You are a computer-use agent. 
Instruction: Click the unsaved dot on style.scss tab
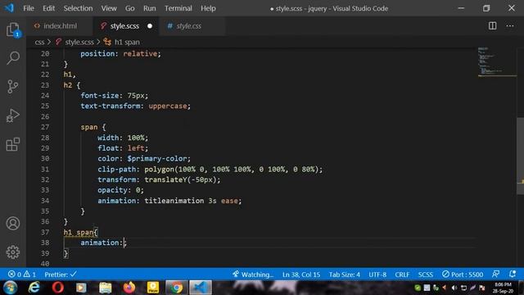click(150, 25)
